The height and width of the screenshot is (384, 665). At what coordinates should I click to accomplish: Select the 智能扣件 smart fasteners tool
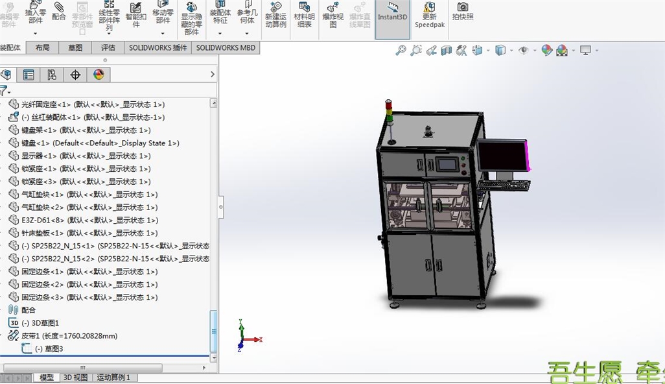[135, 15]
